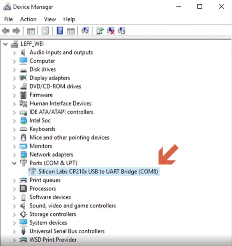This screenshot has height=246, width=232.
Task: Select 'Mice and other pointing devices' label
Action: click(x=69, y=138)
